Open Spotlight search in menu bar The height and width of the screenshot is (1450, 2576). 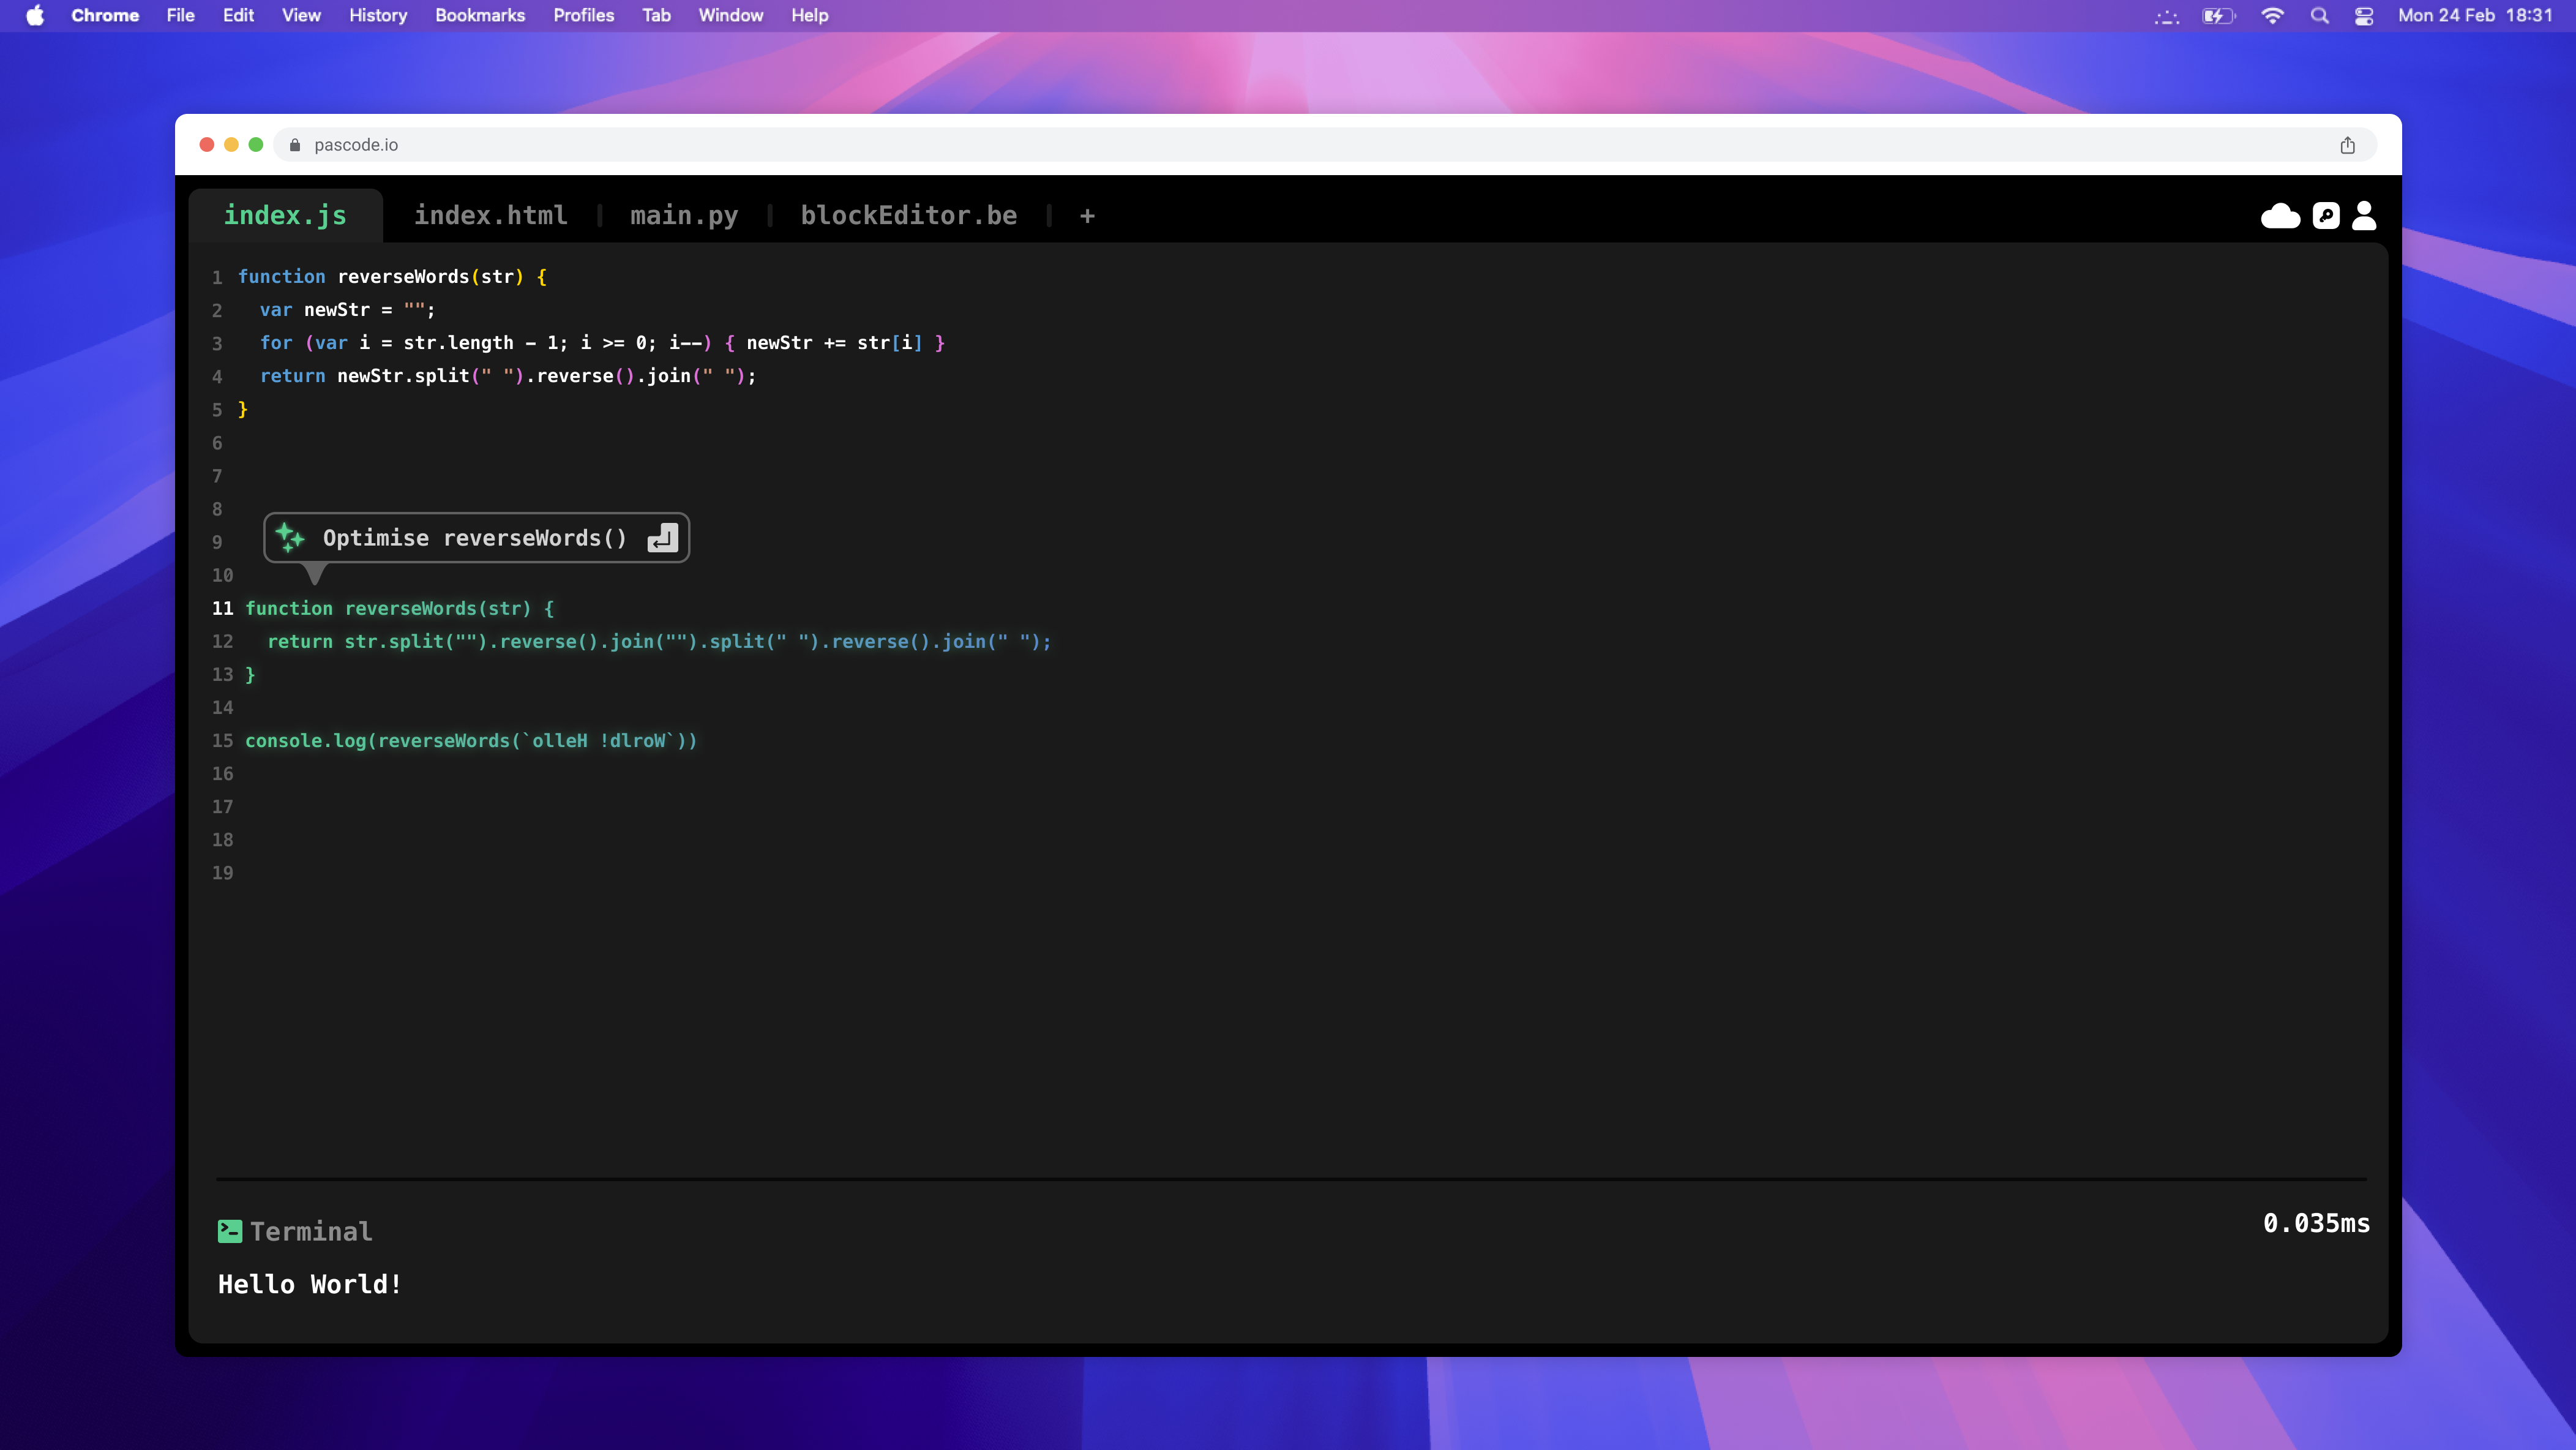click(2319, 16)
